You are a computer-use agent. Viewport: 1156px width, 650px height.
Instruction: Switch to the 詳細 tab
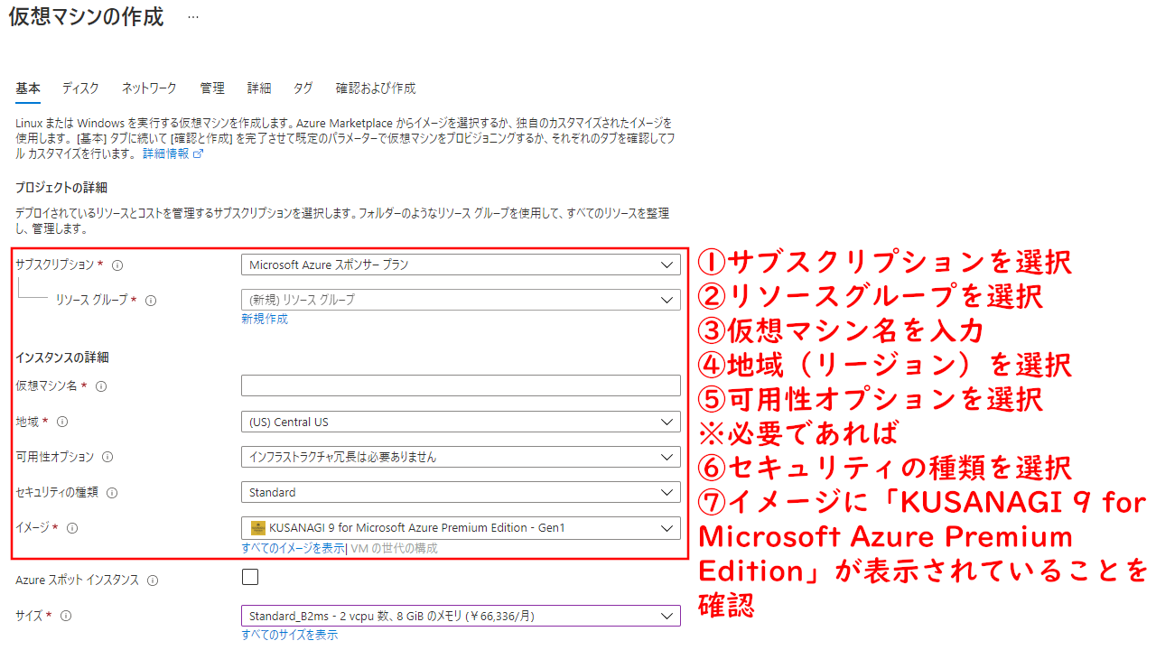259,88
